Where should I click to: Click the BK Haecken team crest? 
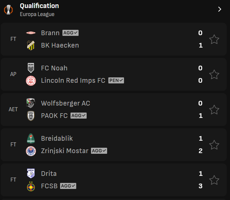pos(31,45)
